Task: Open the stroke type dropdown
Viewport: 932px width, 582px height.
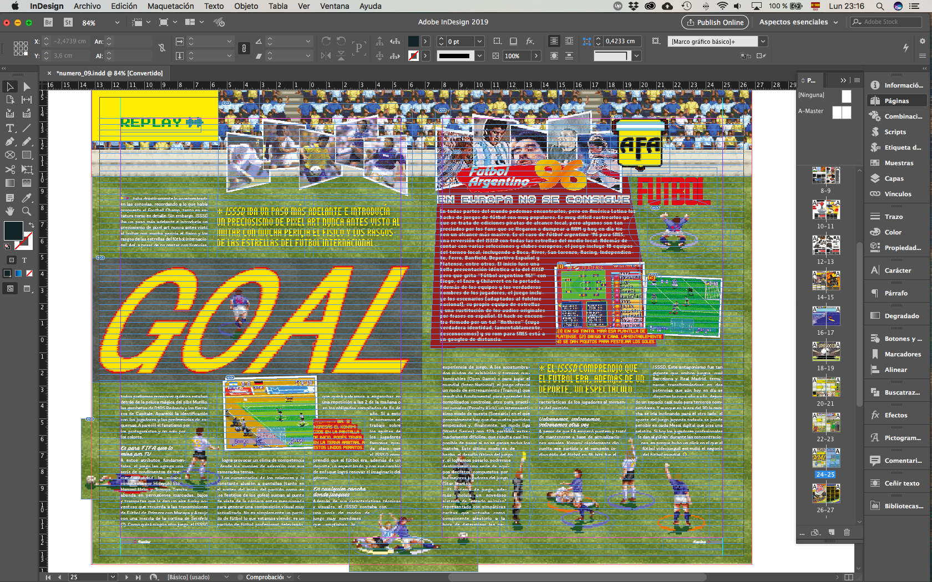Action: [479, 55]
